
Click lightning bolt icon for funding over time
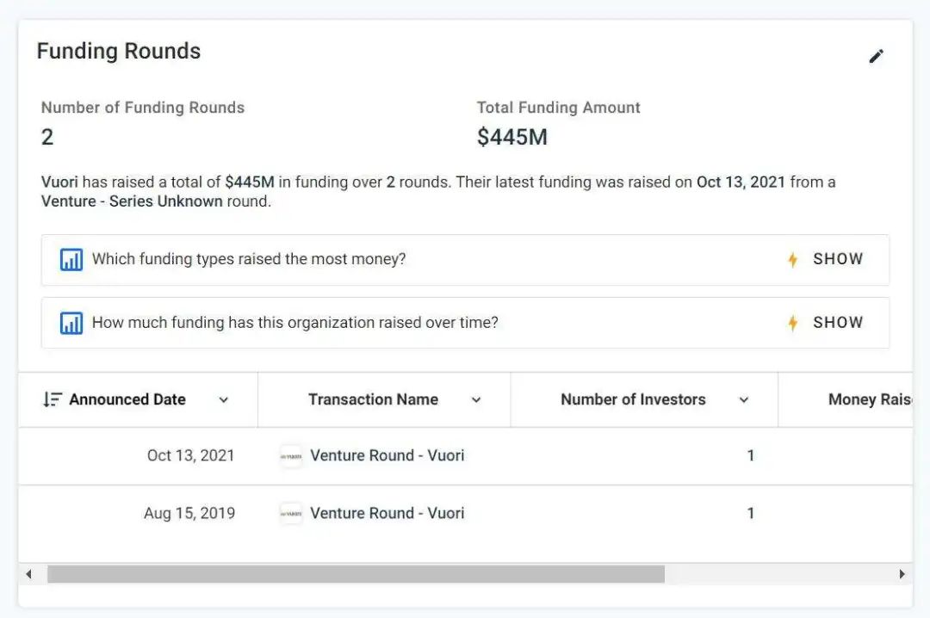coord(792,324)
